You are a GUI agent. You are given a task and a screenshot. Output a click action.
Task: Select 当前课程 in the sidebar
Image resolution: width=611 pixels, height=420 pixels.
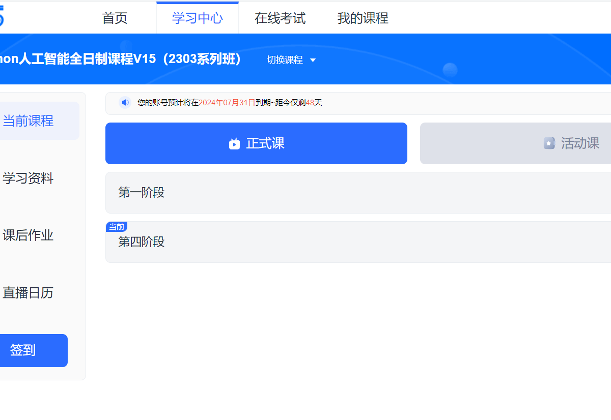(x=28, y=121)
